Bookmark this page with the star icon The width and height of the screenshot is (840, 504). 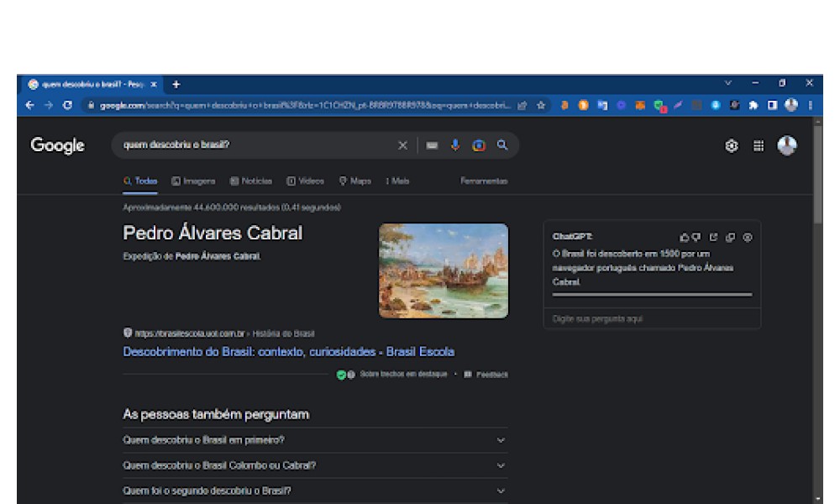[541, 106]
